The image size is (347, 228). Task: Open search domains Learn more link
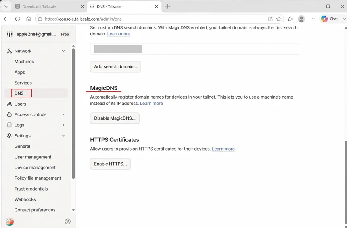coord(119,34)
